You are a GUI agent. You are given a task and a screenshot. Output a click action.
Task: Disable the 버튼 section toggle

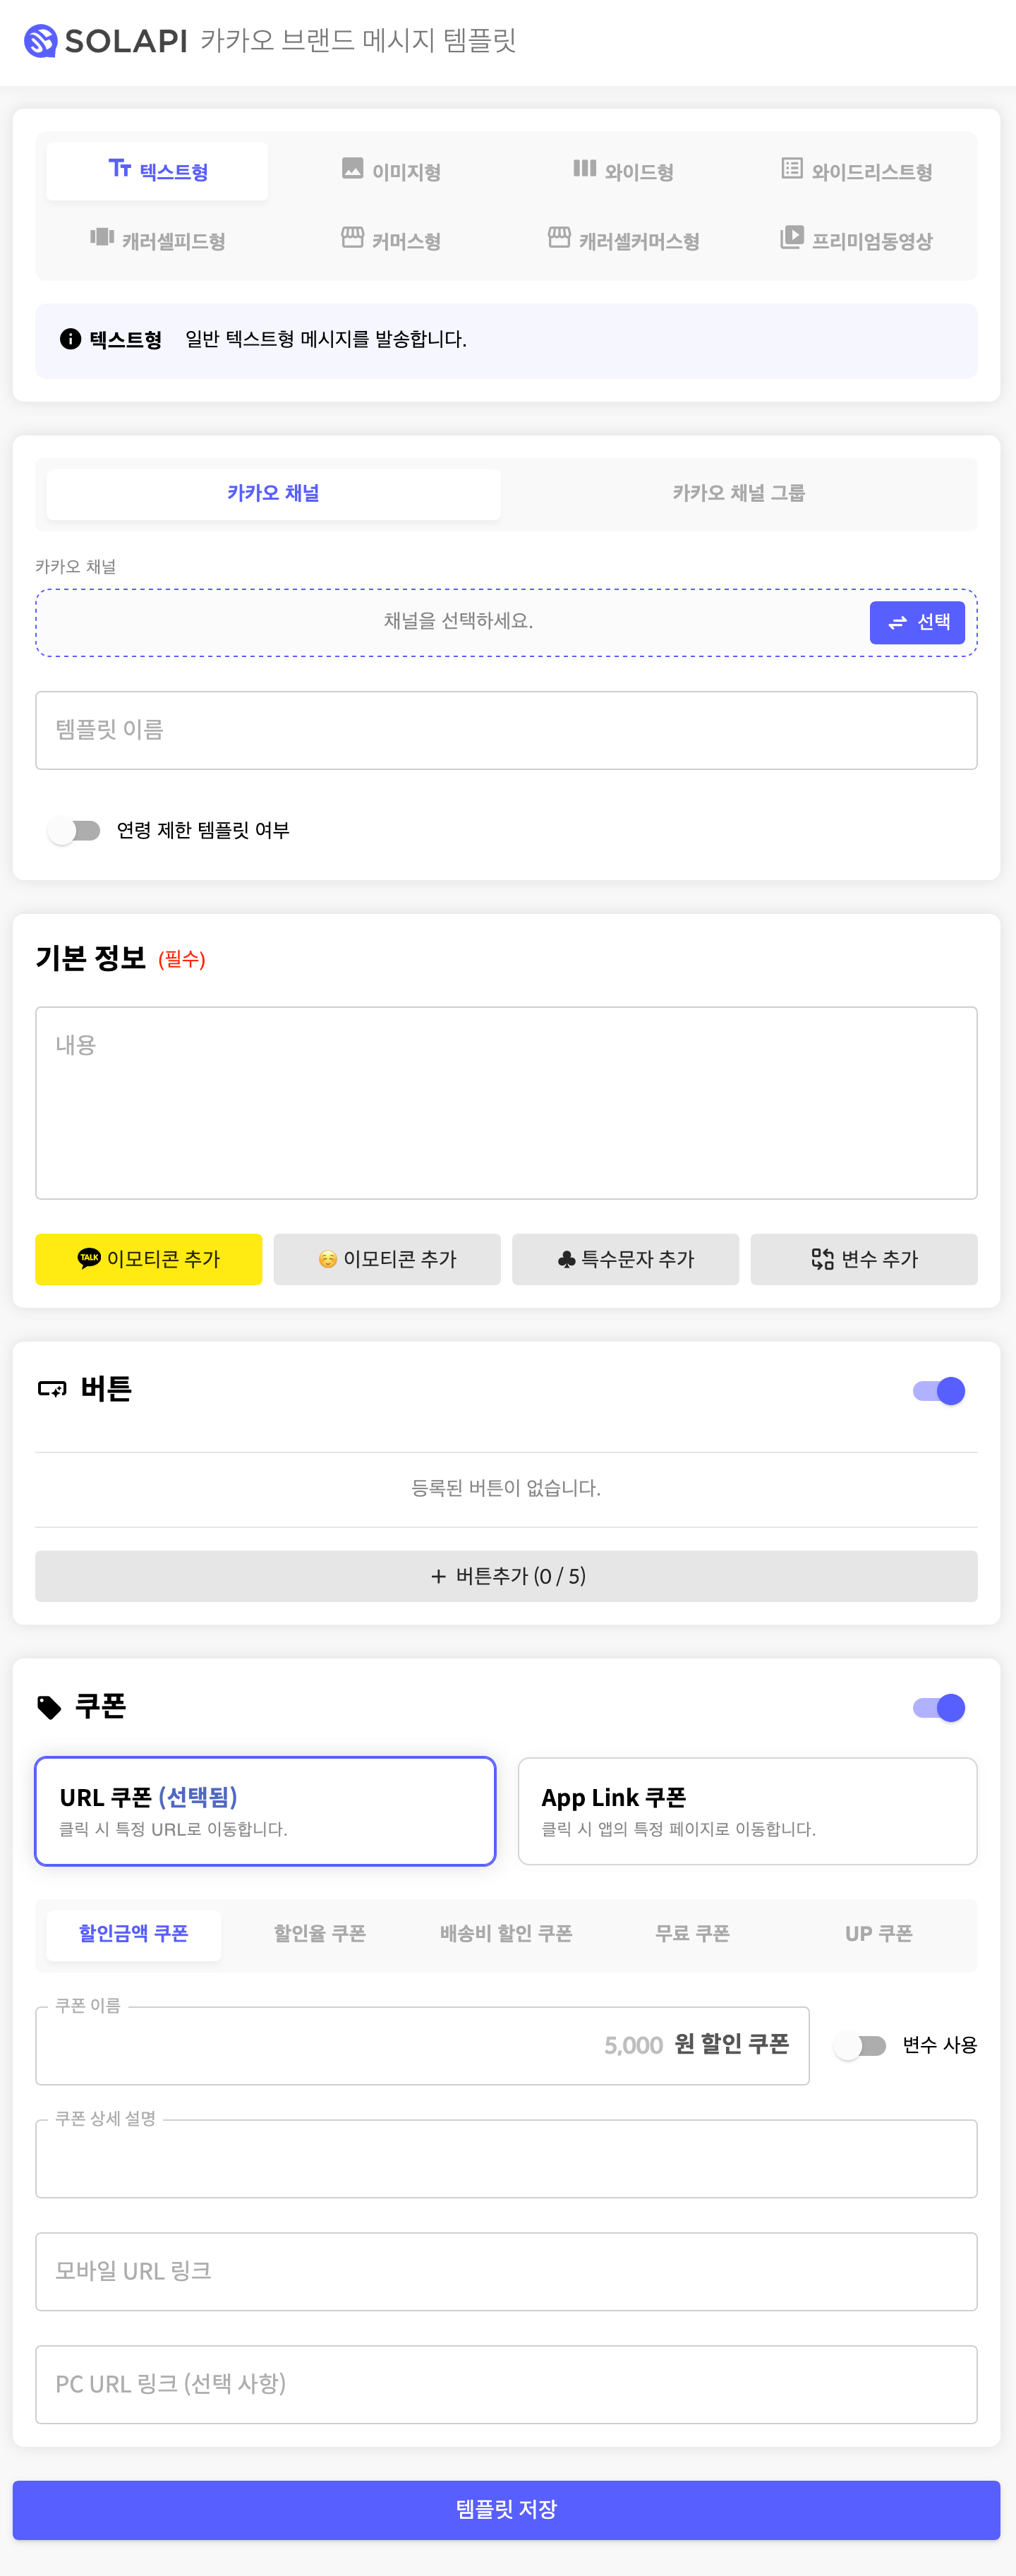pyautogui.click(x=939, y=1391)
